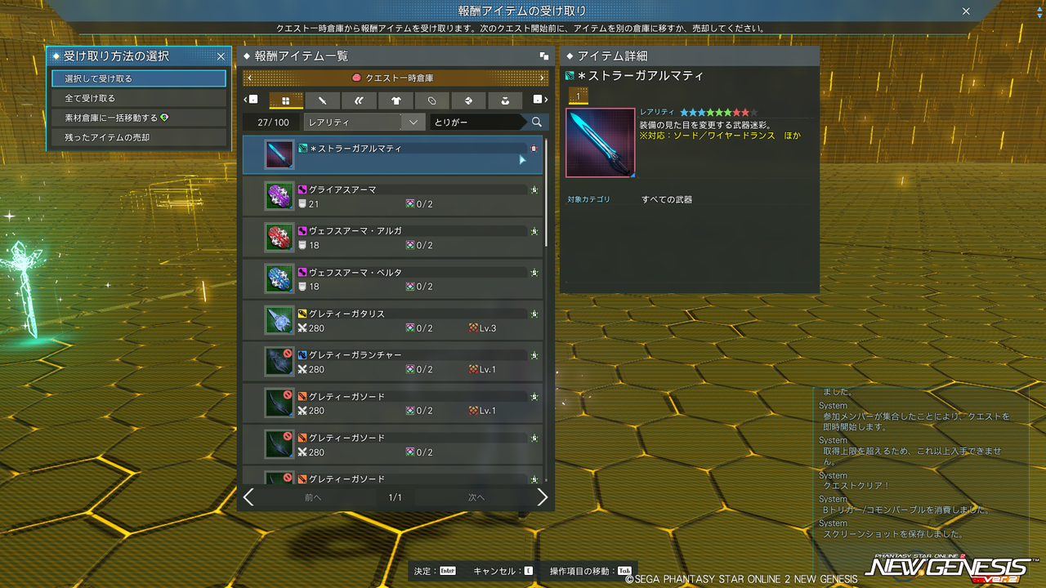The width and height of the screenshot is (1046, 588).
Task: Click the rarity stars in item details
Action: [x=718, y=112]
